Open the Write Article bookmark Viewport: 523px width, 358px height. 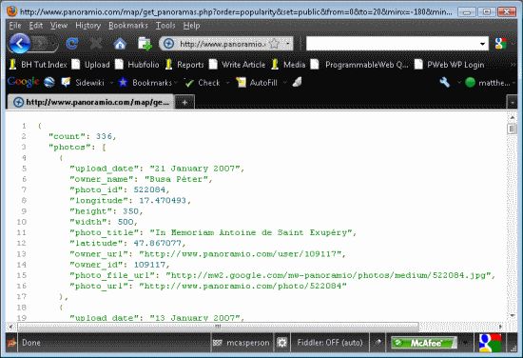click(x=237, y=65)
